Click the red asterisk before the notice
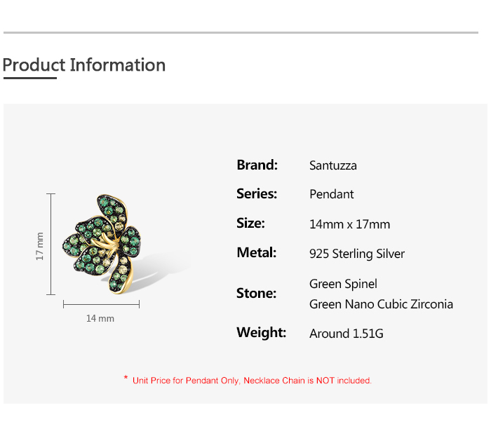This screenshot has width=491, height=431. point(126,379)
